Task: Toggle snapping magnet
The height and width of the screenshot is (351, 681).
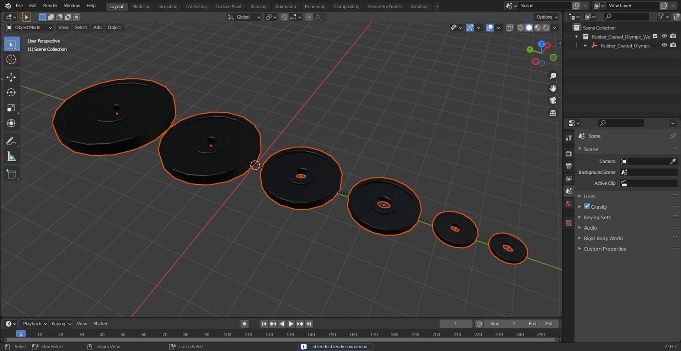Action: coord(284,17)
